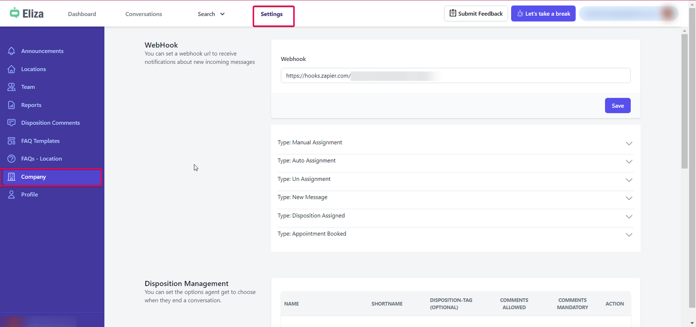Expand the Auto Assignment section chevron
This screenshot has width=696, height=327.
tap(629, 161)
